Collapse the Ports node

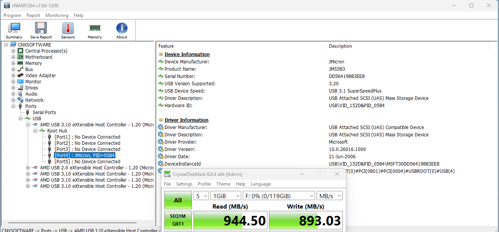point(13,106)
